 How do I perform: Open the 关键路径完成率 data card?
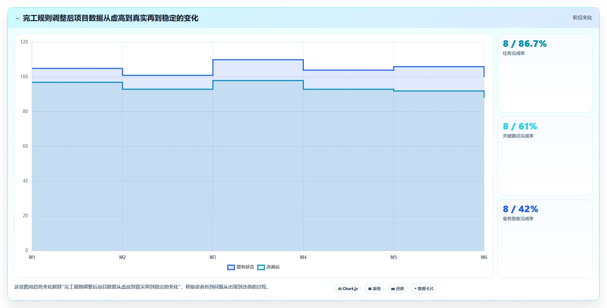pyautogui.click(x=545, y=156)
